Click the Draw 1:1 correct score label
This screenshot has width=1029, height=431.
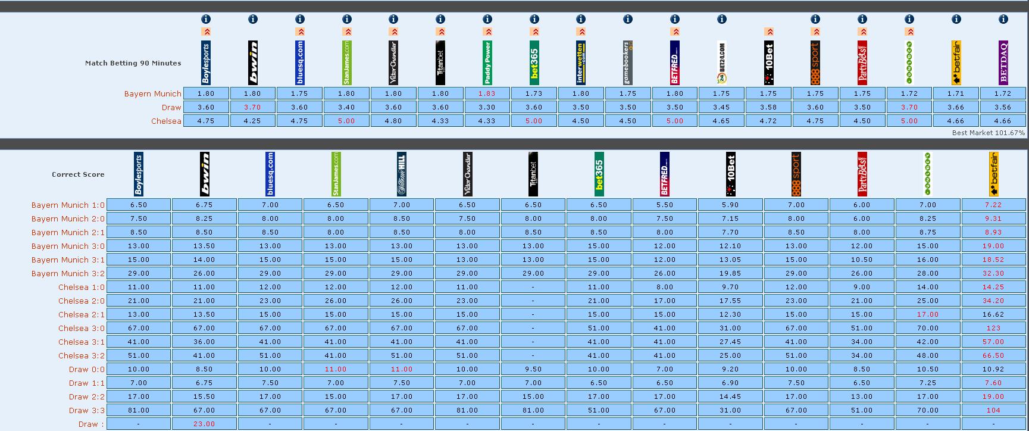[x=86, y=383]
